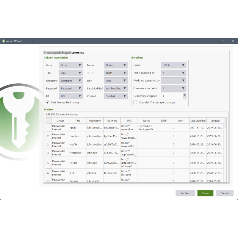This screenshot has width=238, height=238.
Task: Enable Consider backslash an escape character
Action: pos(135,102)
